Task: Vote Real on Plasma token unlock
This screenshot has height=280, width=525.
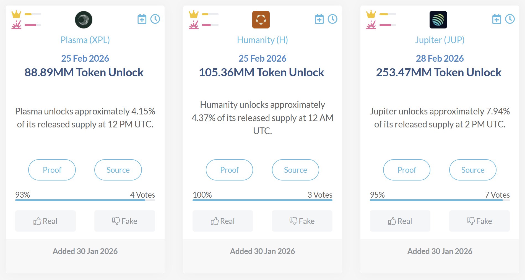Action: 45,221
